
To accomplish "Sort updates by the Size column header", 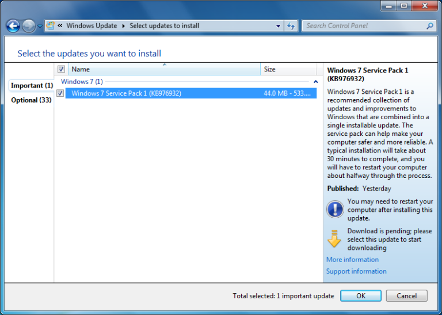I will [288, 69].
